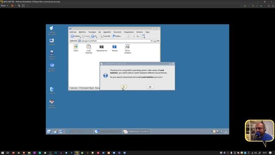Click the No button in Look Switcher dialog
Viewport: 275px width, 155px height.
point(150,87)
